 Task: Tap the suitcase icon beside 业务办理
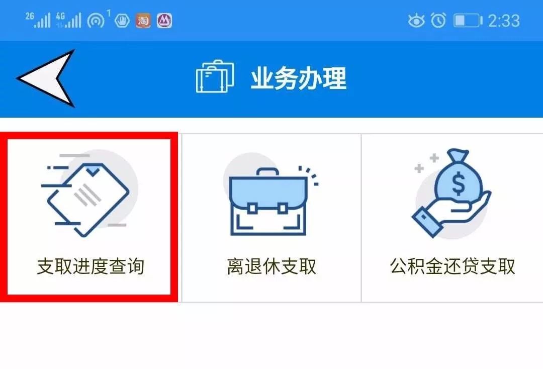[x=215, y=76]
